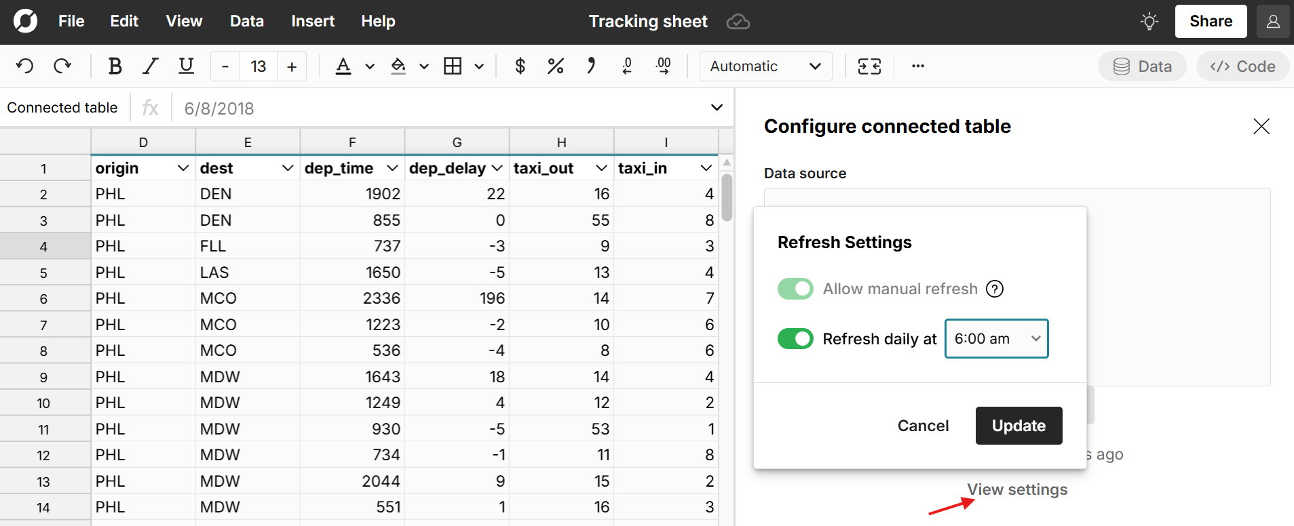Click the font size 13 field

(259, 66)
